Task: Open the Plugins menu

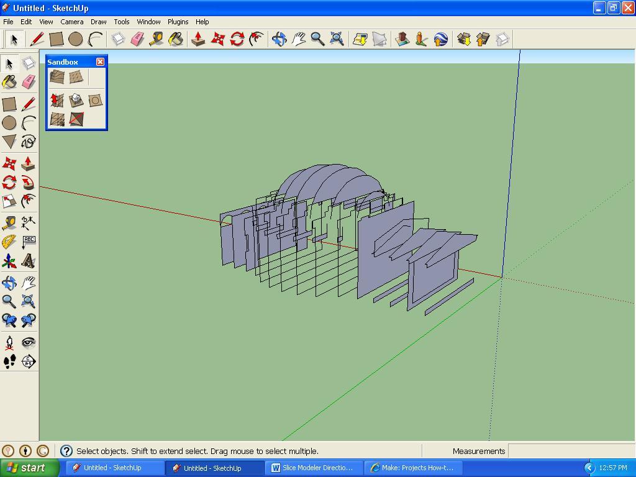Action: pos(178,22)
